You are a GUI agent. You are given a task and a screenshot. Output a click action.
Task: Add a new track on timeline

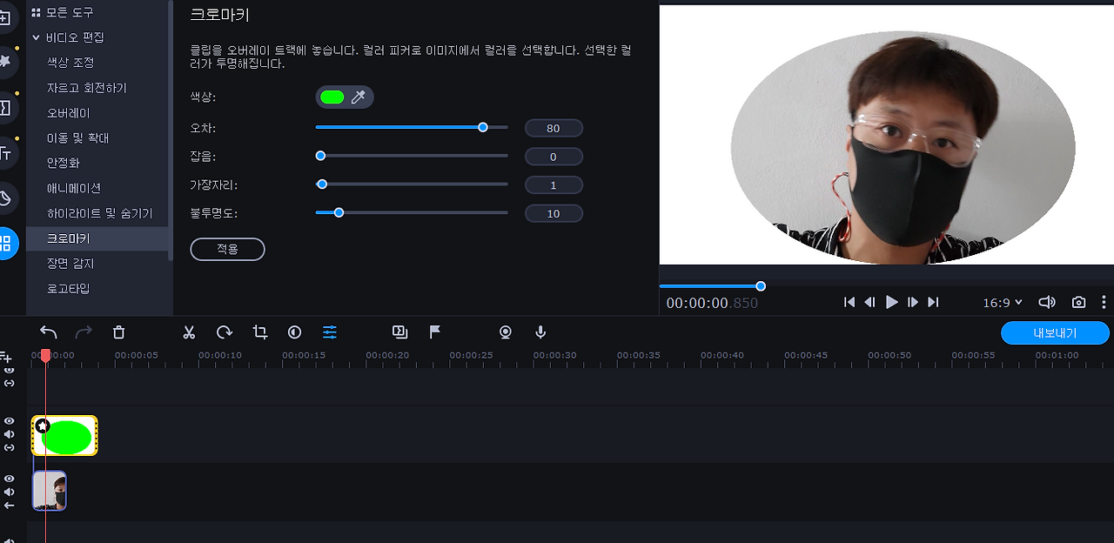tap(5, 356)
